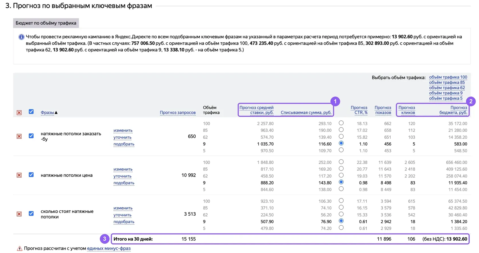Click 'изменить' for 'натяжные потолки цена'
Viewport: 479px width, 253px height.
[123, 169]
